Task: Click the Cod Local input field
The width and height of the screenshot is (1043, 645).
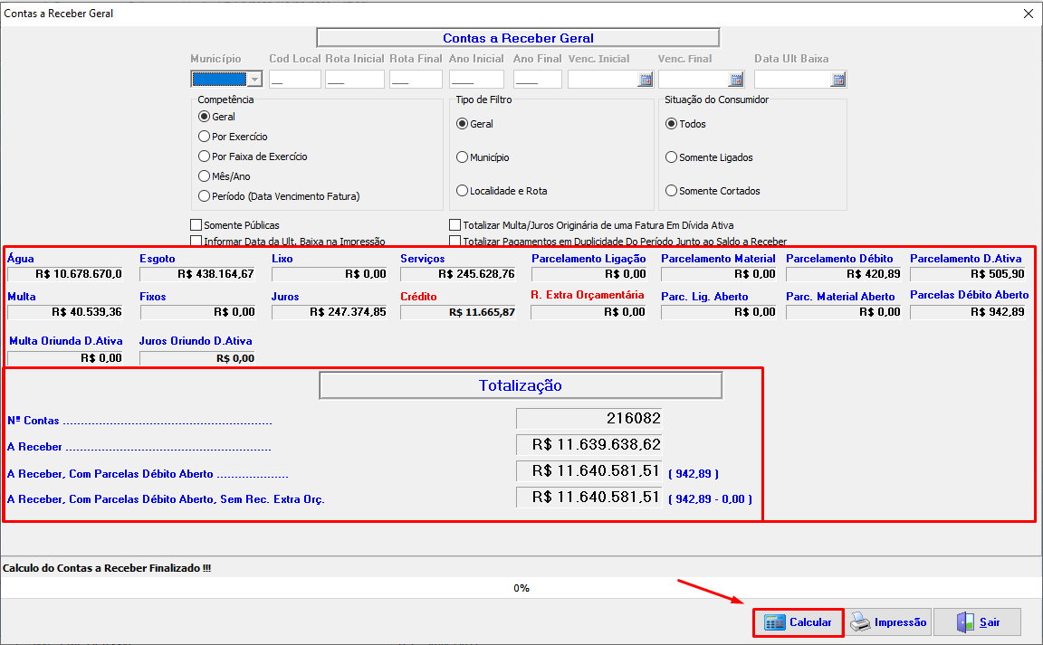Action: pyautogui.click(x=294, y=80)
